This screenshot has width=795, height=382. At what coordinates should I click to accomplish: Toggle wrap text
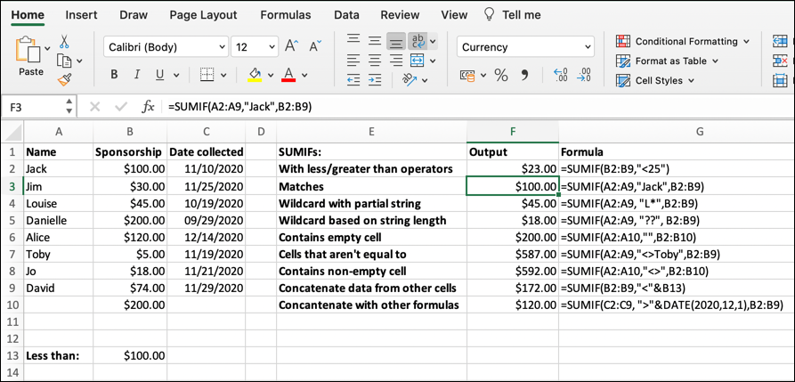click(x=418, y=41)
